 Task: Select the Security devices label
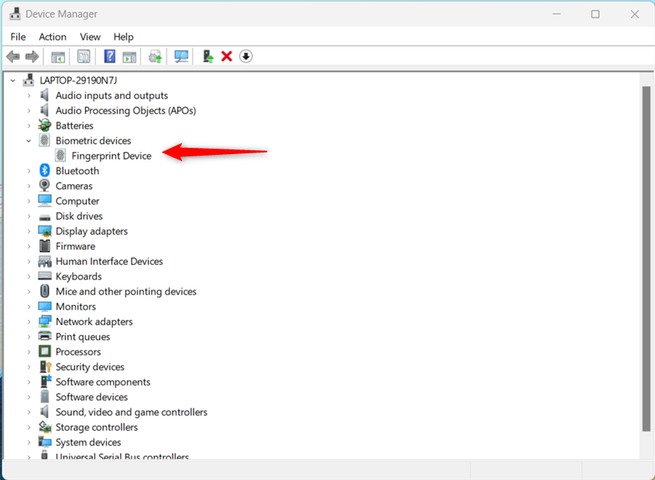(90, 367)
